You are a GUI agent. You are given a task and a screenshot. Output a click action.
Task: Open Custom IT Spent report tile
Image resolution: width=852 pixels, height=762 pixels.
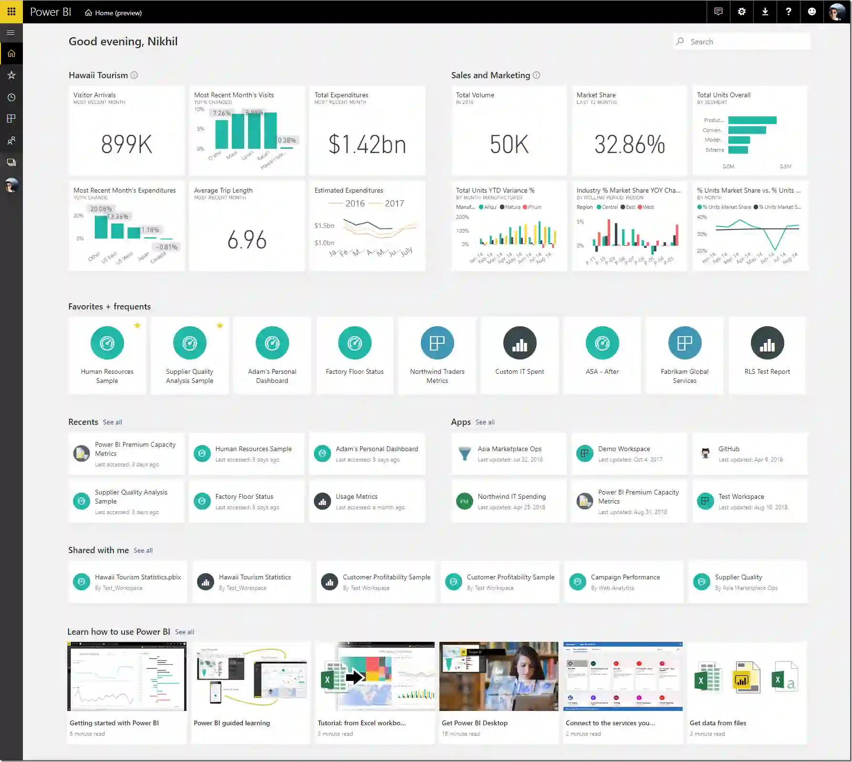pos(520,355)
